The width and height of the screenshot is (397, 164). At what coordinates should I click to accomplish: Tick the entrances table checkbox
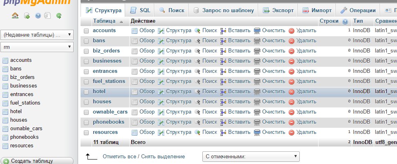click(x=86, y=72)
